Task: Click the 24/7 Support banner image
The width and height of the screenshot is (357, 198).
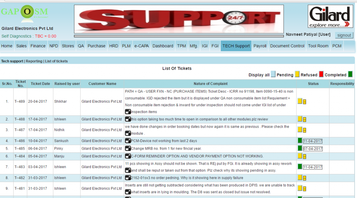Action: pos(179,19)
